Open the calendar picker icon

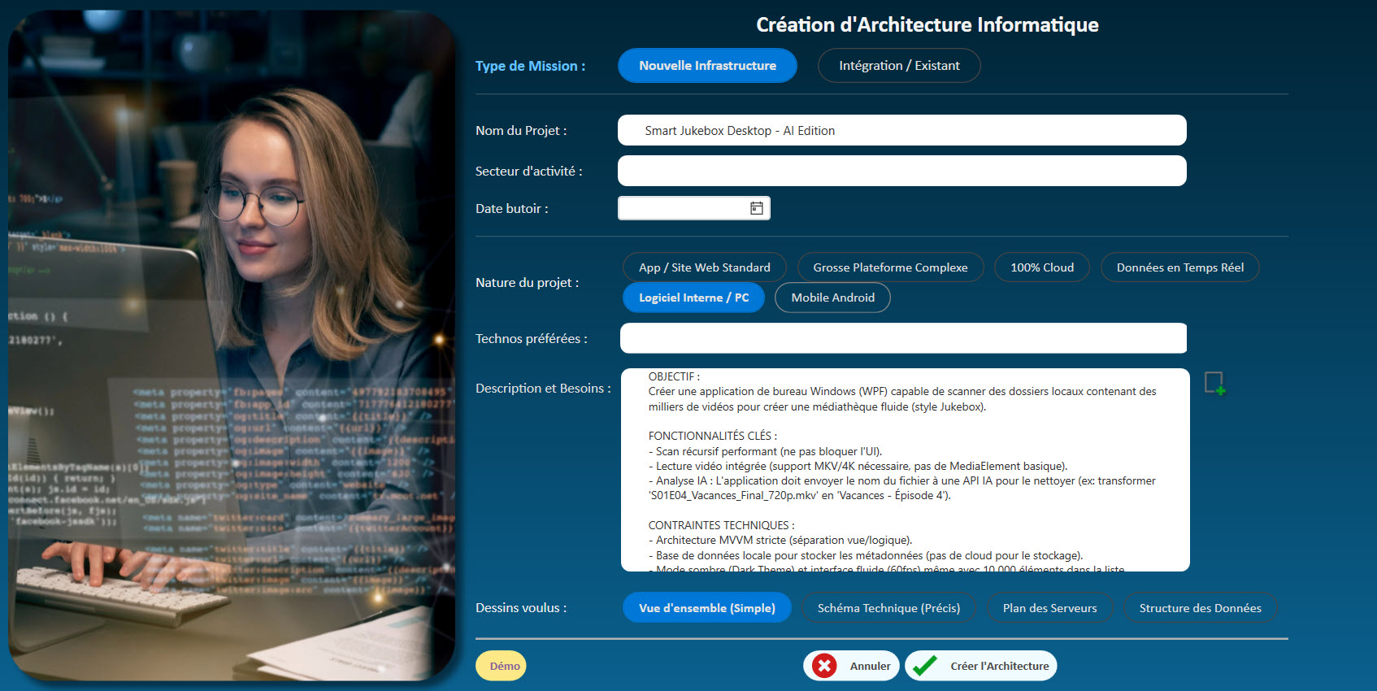coord(756,208)
